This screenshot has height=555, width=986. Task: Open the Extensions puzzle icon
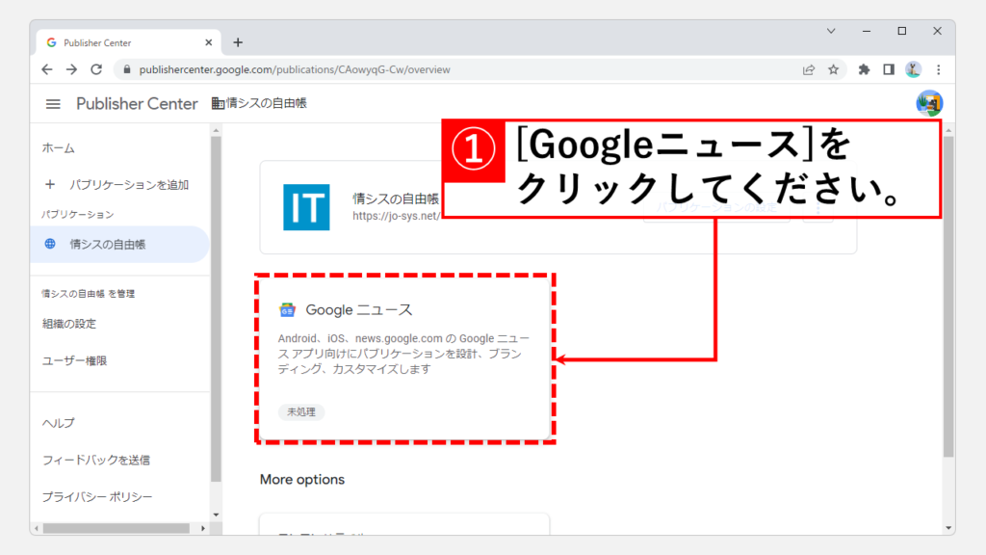(864, 69)
